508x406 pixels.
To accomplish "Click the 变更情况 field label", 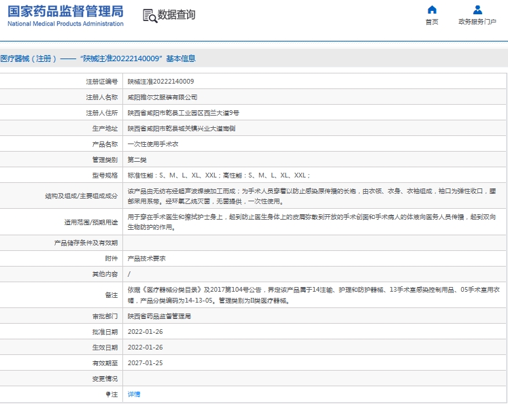I will coord(105,379).
